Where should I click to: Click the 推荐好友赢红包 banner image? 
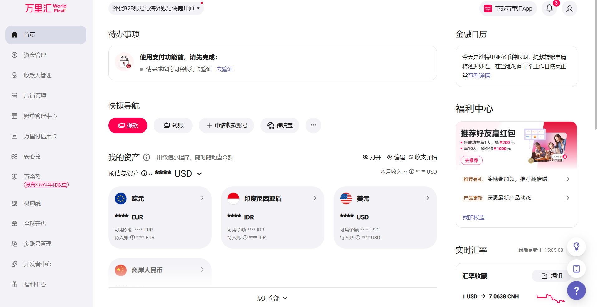pyautogui.click(x=516, y=145)
